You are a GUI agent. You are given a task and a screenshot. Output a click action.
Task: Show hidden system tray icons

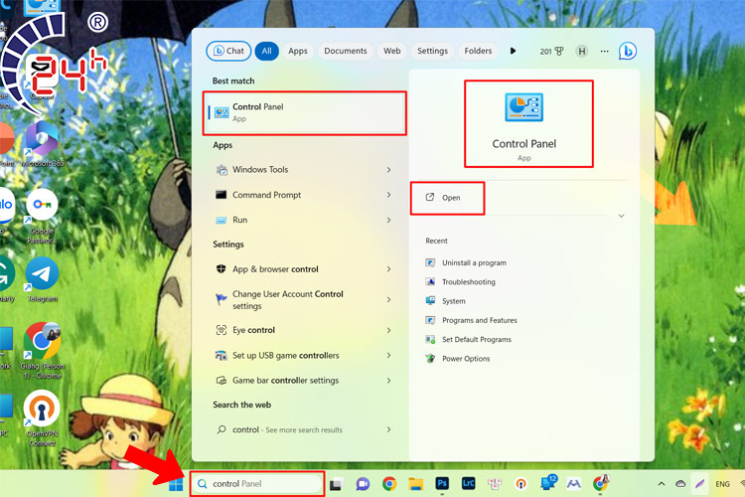pos(661,484)
